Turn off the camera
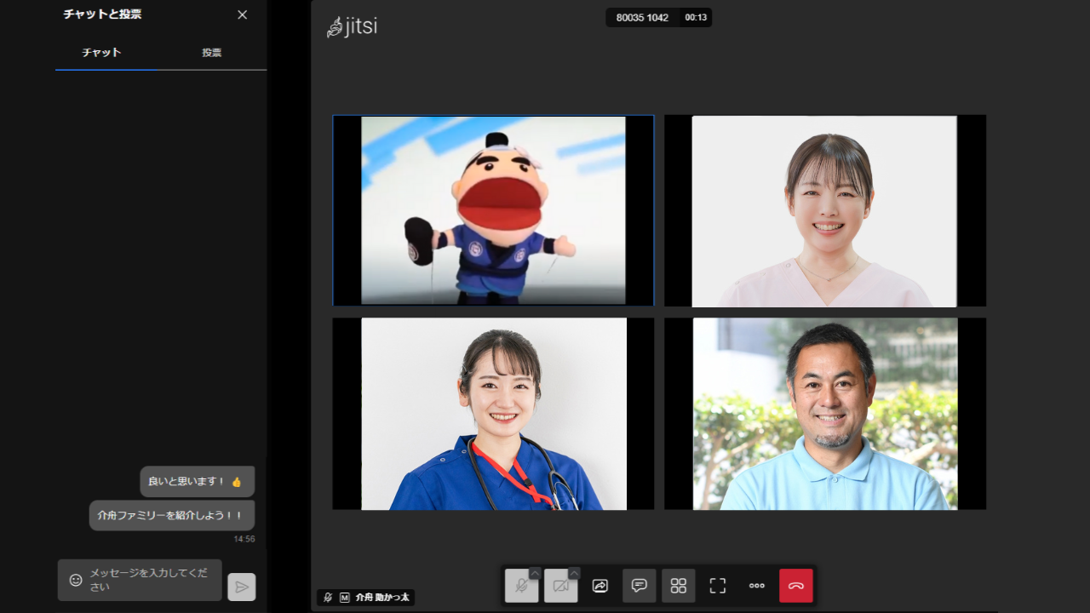Viewport: 1090px width, 613px height. tap(559, 586)
